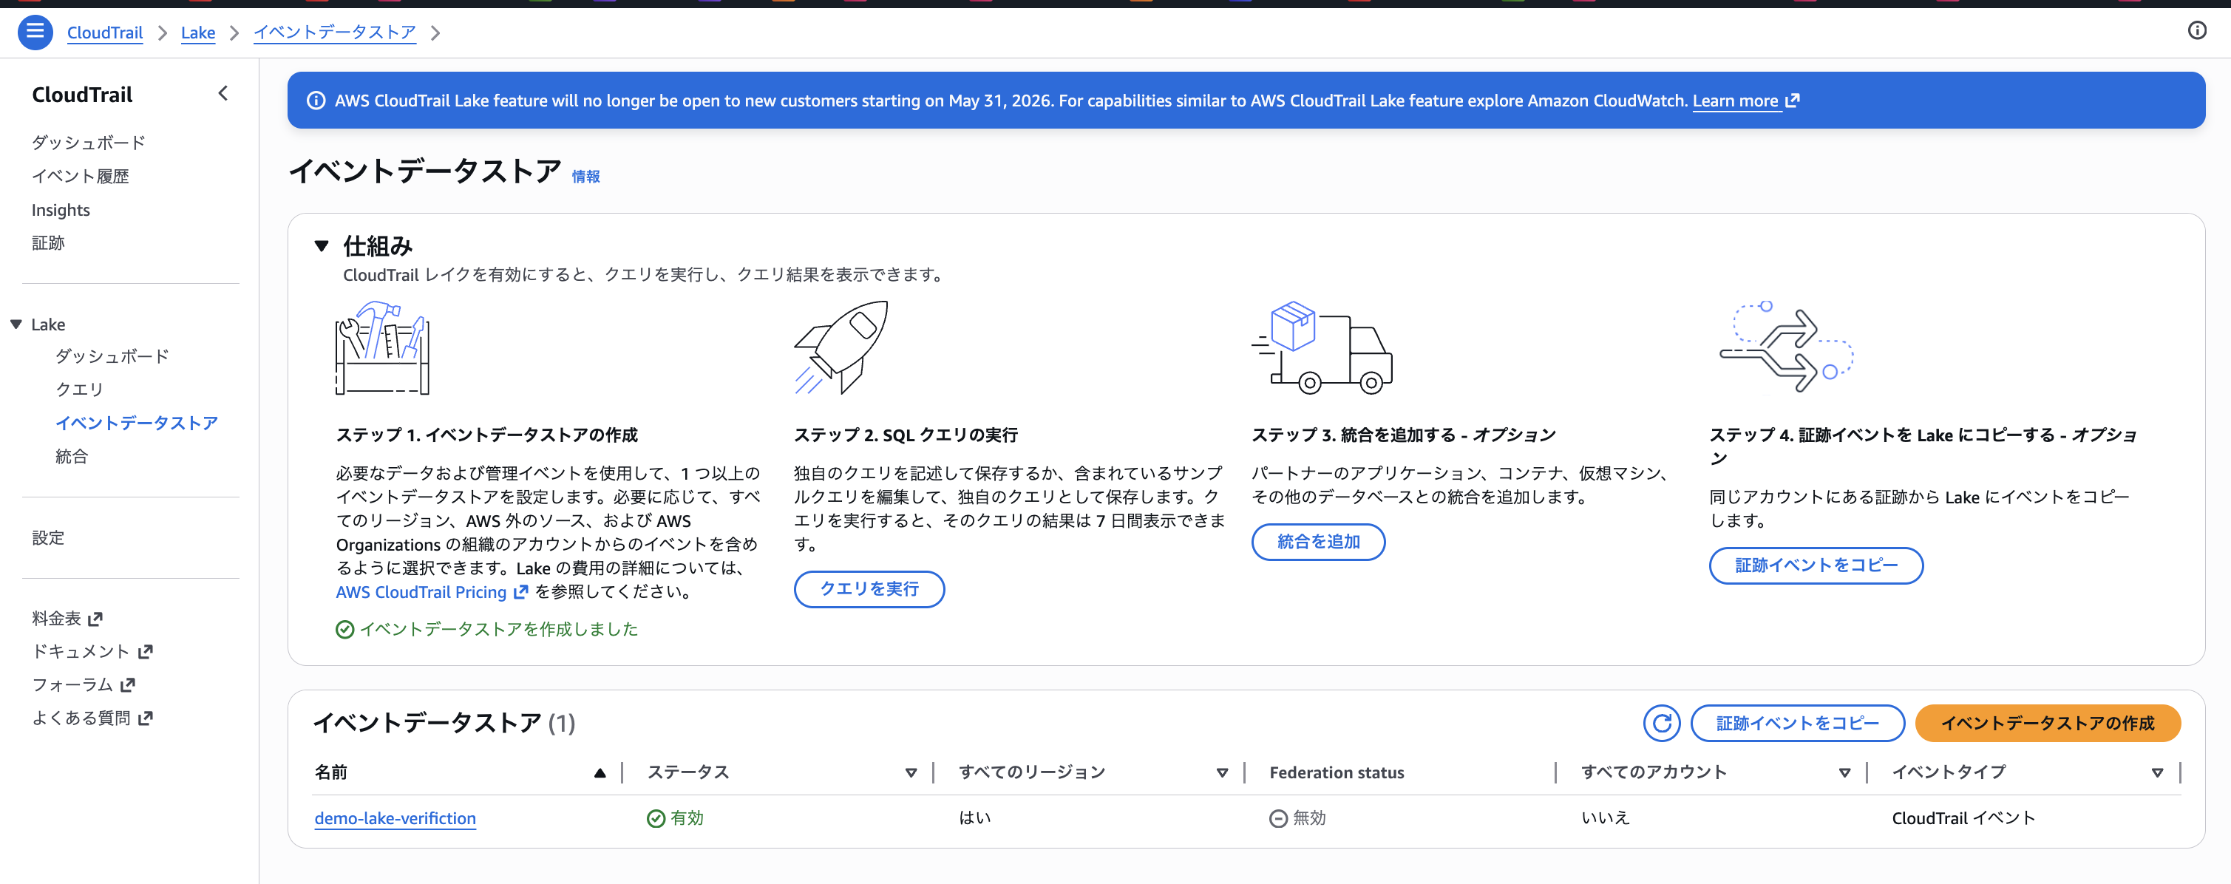
Task: Click the info icon in the blue banner
Action: (316, 101)
